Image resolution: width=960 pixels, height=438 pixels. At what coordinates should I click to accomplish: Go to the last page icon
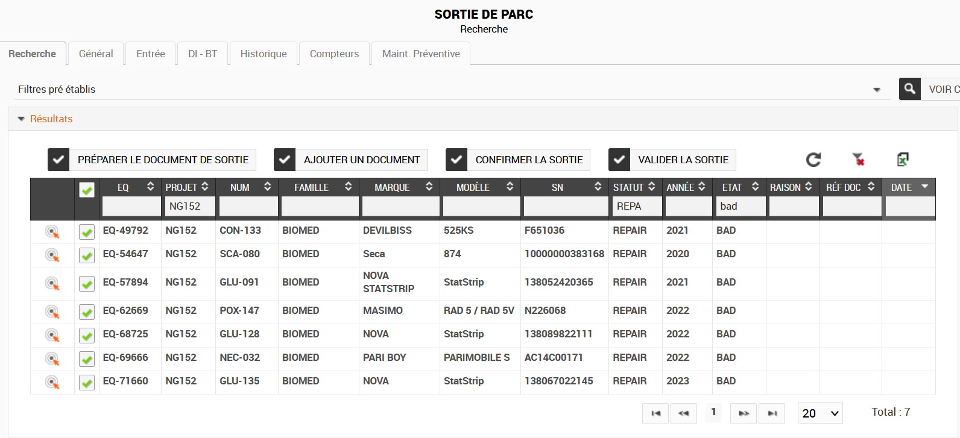tap(772, 413)
